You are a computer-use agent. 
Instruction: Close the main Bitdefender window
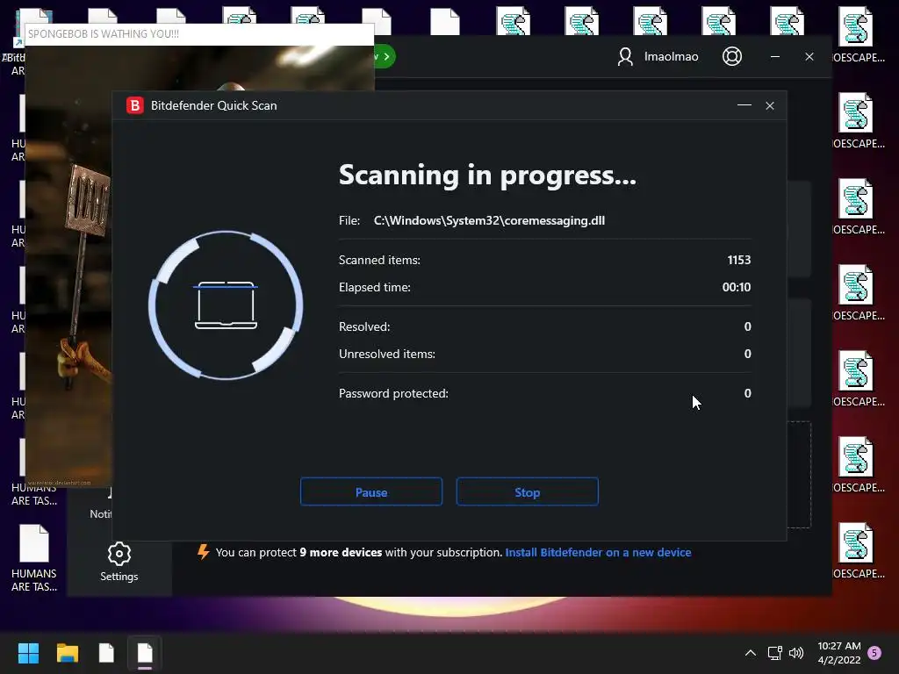click(809, 56)
